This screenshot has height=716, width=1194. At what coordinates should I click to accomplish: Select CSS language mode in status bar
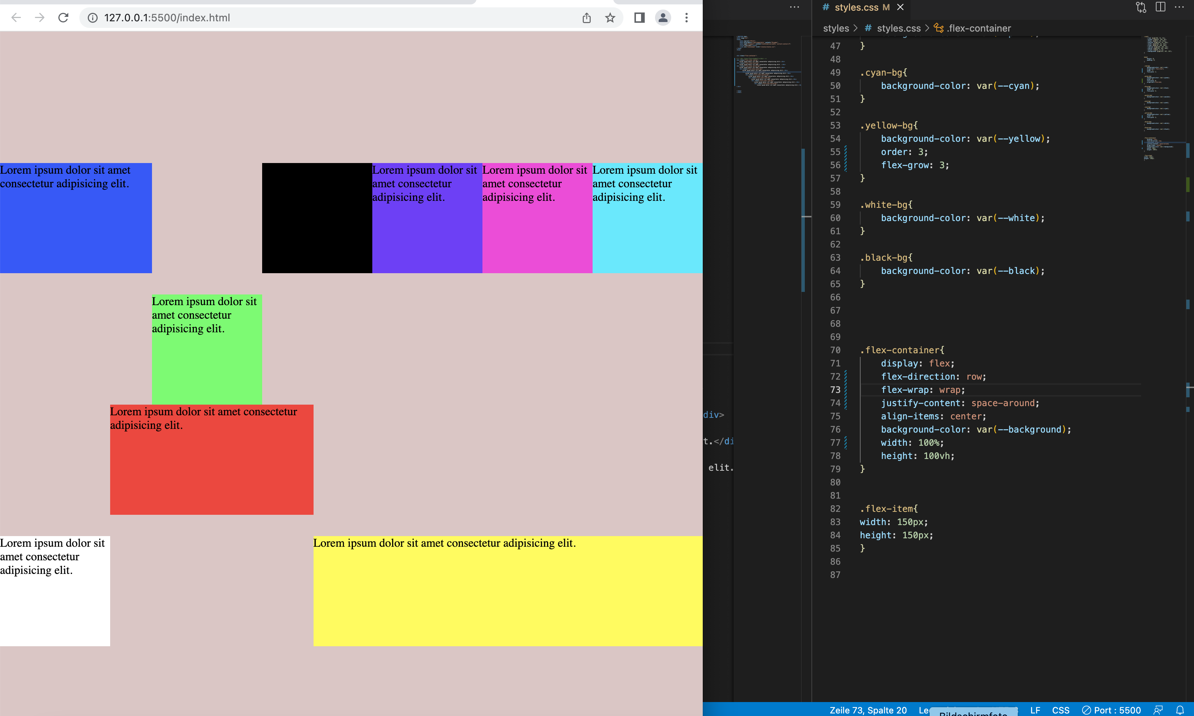(x=1060, y=710)
